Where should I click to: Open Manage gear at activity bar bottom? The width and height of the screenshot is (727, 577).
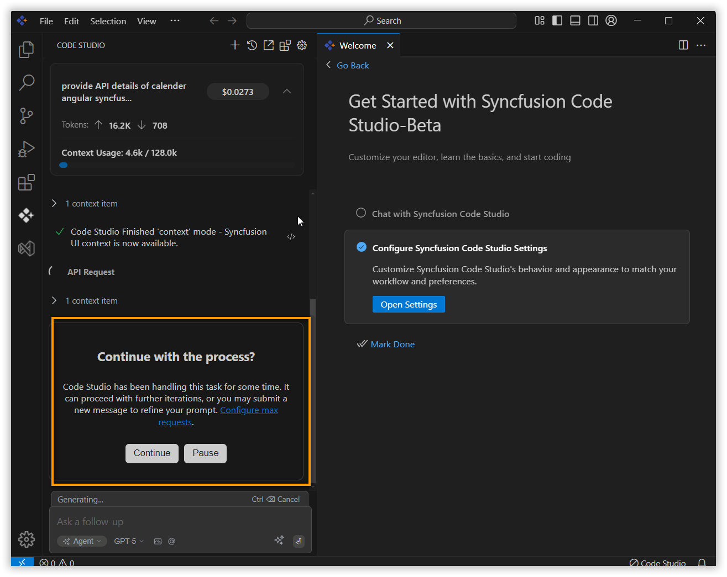click(26, 539)
